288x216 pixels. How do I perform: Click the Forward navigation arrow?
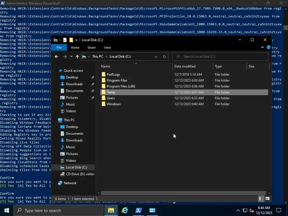click(x=65, y=57)
